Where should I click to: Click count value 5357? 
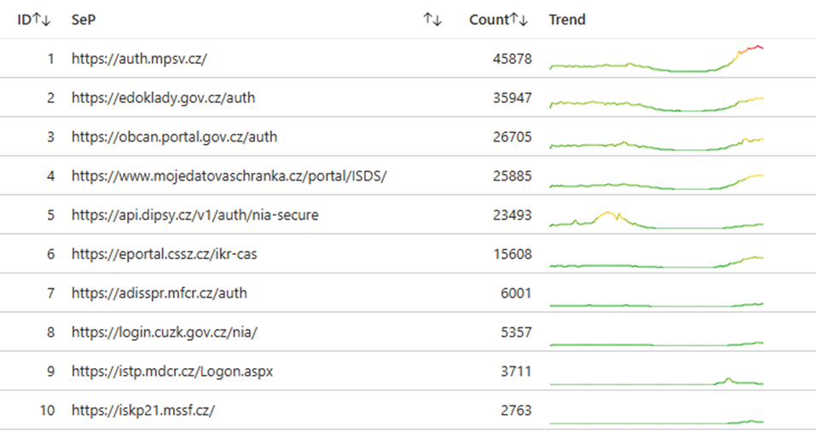click(x=516, y=331)
